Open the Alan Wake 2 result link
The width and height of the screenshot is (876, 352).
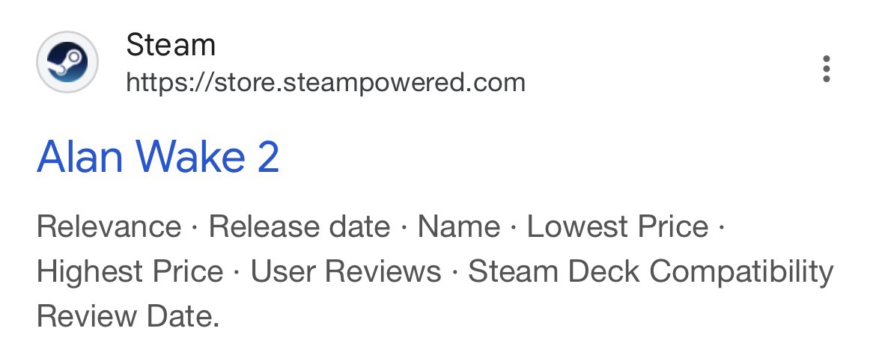[x=157, y=157]
